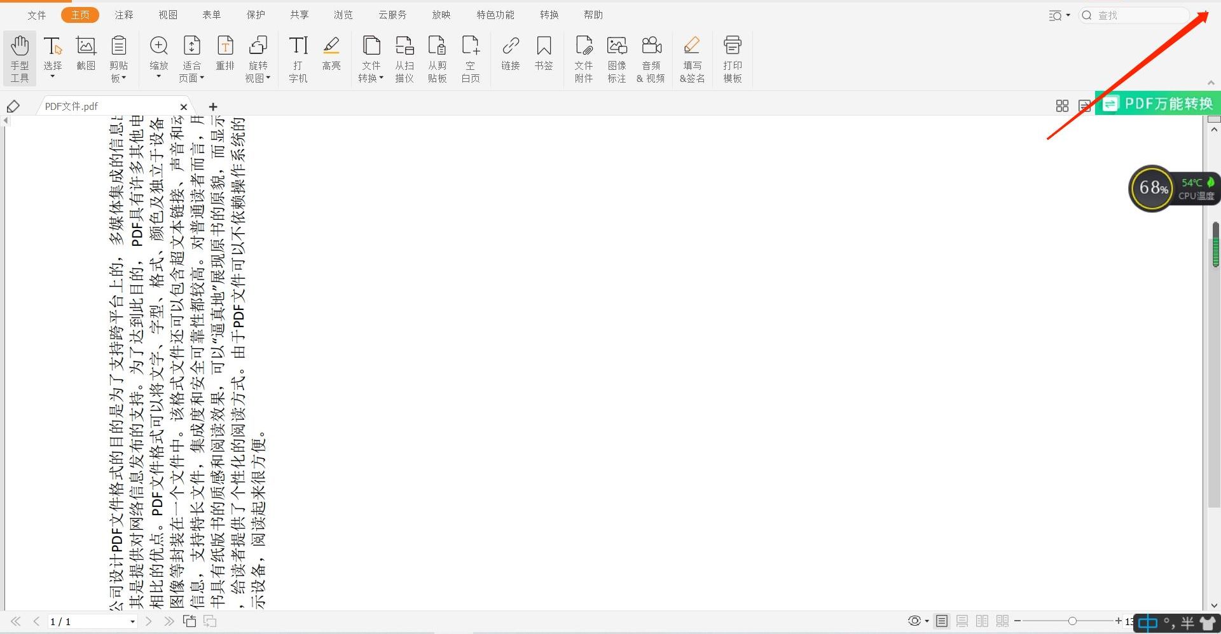Open the Annotate (注释) ribbon tab
Viewport: 1221px width, 634px height.
(124, 15)
